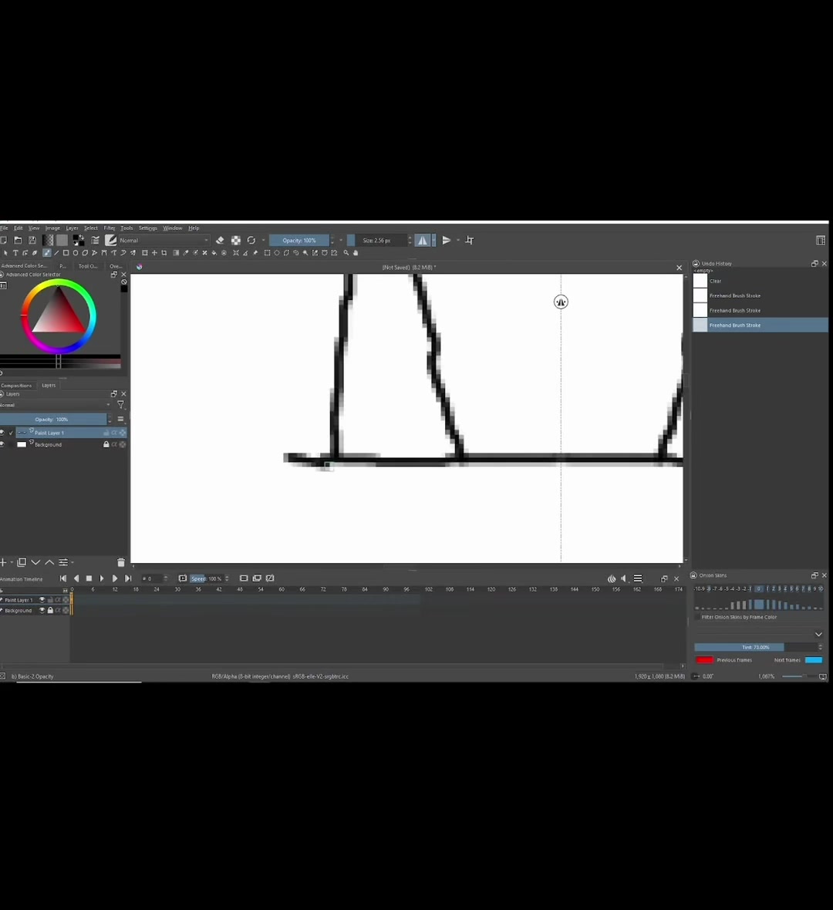Jump to the first frame
Image resolution: width=833 pixels, height=910 pixels.
pos(62,578)
